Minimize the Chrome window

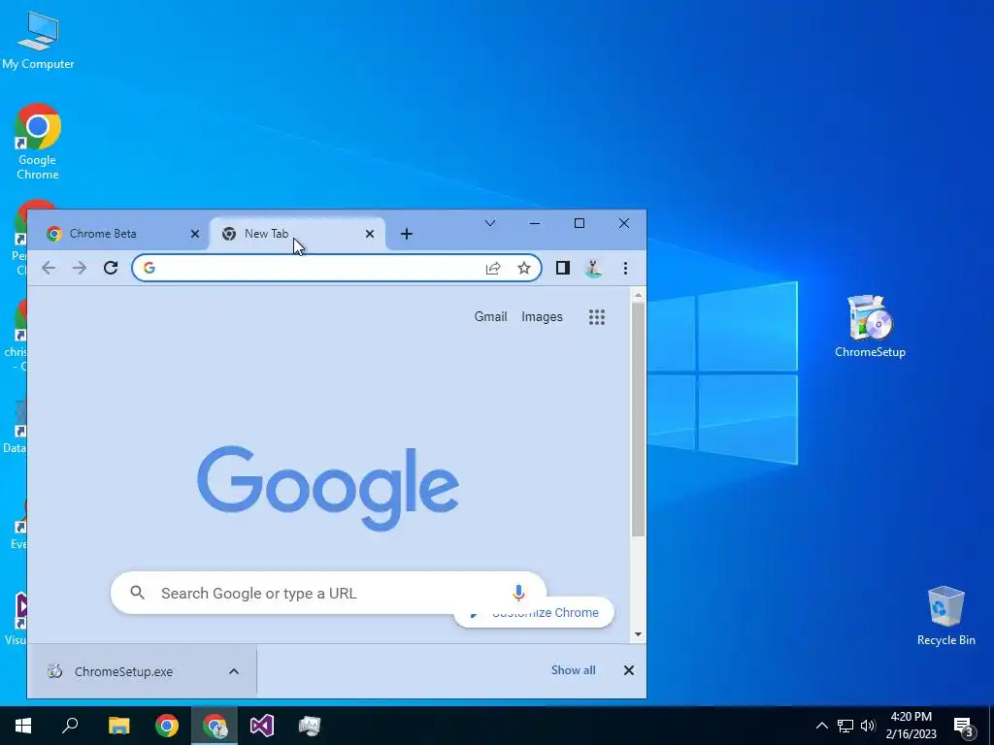pyautogui.click(x=535, y=223)
